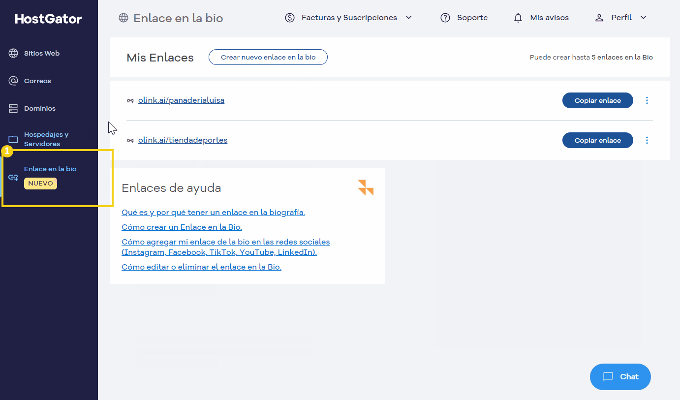This screenshot has width=680, height=400.
Task: Click the Soporte question mark icon
Action: [445, 18]
